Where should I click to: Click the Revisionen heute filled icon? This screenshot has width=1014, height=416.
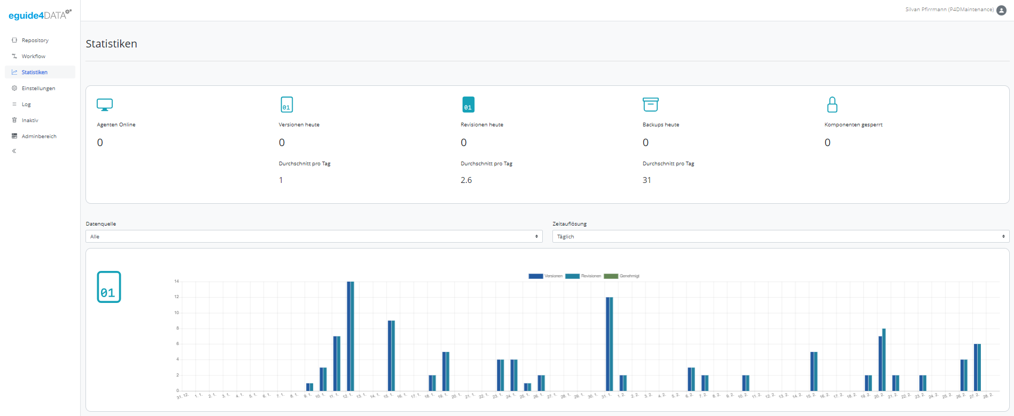click(x=468, y=105)
